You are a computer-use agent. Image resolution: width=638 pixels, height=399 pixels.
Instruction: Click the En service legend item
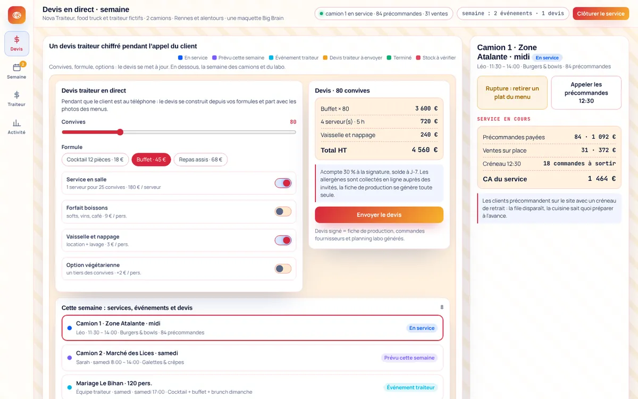pyautogui.click(x=193, y=57)
